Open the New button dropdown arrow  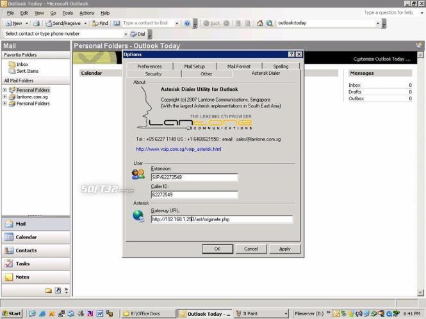pos(27,24)
